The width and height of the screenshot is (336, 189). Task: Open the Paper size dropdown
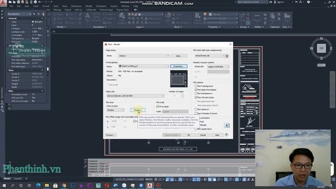135,96
